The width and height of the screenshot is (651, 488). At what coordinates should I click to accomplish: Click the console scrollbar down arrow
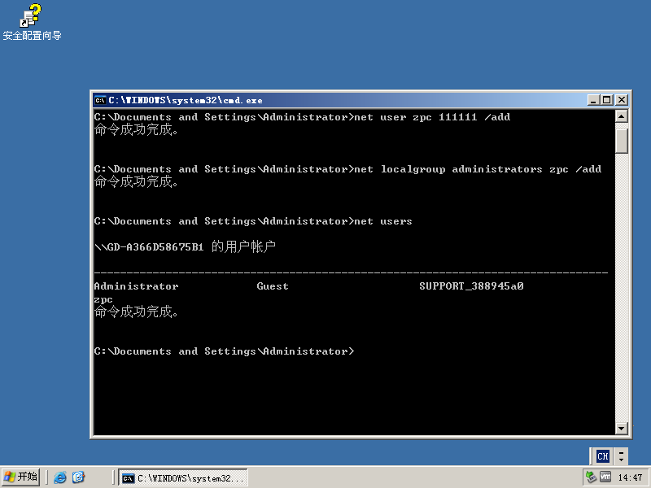622,429
